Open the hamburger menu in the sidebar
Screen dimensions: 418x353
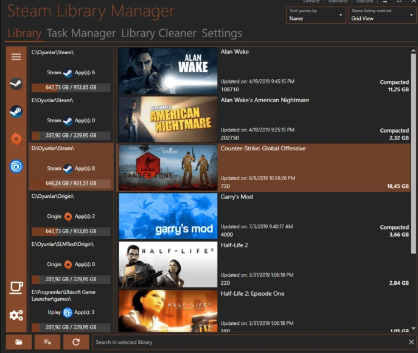pyautogui.click(x=16, y=57)
